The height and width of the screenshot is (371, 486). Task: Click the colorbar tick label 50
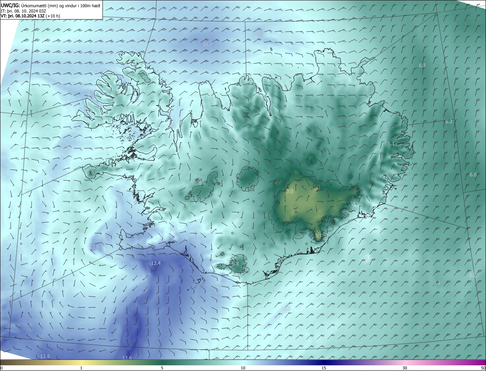[483, 368]
